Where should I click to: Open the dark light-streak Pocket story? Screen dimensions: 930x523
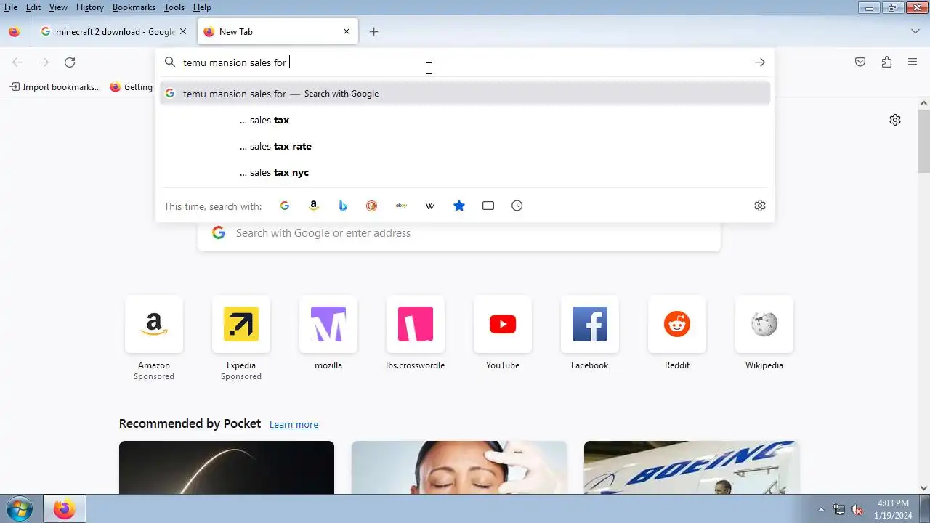[x=227, y=467]
